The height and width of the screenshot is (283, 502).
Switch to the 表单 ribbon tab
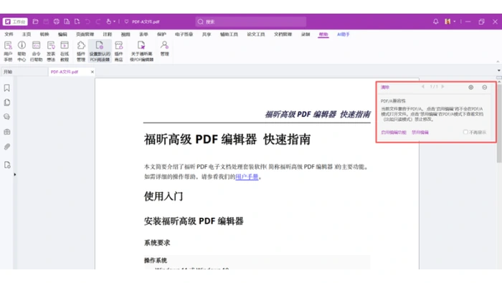pyautogui.click(x=143, y=34)
